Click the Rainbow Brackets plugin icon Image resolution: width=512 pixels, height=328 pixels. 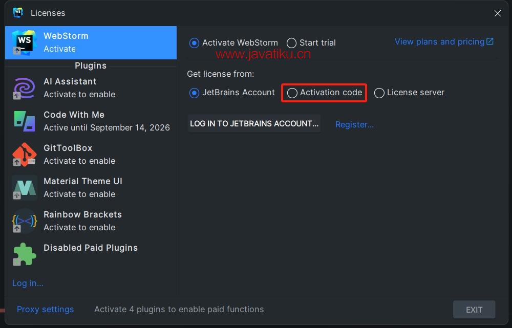click(x=24, y=221)
